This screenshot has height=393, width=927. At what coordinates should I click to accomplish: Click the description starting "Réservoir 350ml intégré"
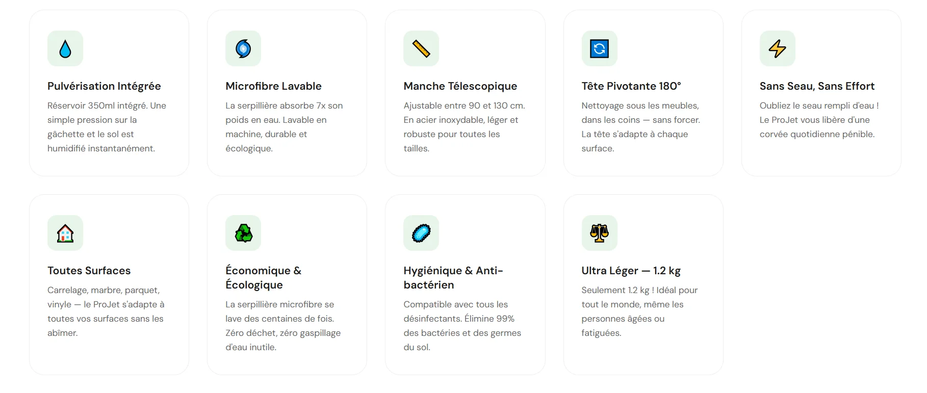107,127
